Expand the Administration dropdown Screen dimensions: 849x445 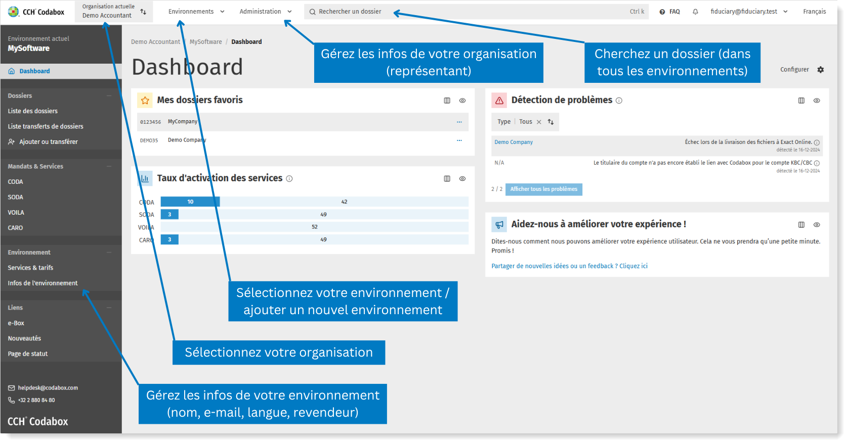[266, 12]
